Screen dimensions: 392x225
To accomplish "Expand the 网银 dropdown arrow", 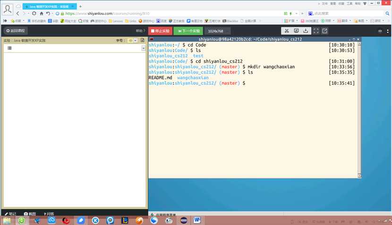I will point(333,21).
